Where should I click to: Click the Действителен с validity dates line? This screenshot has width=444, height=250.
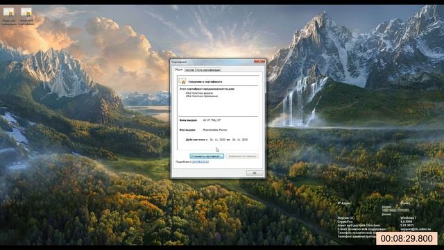coord(216,140)
